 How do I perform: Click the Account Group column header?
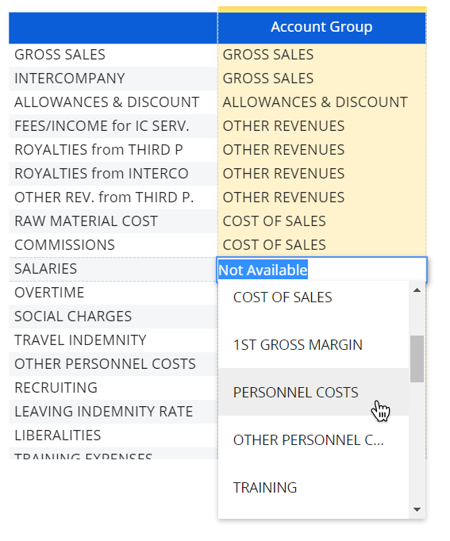(322, 27)
